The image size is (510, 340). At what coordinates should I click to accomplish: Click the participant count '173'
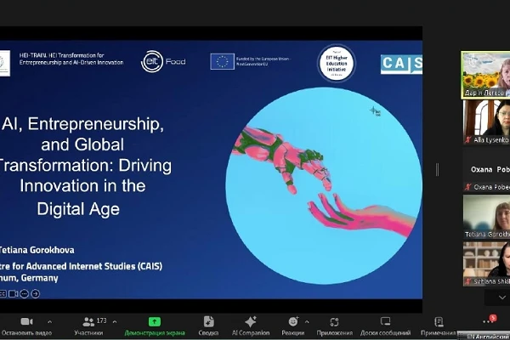pyautogui.click(x=101, y=320)
